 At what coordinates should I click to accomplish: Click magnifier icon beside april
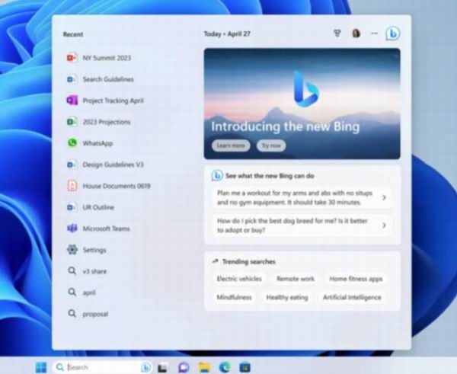point(72,292)
